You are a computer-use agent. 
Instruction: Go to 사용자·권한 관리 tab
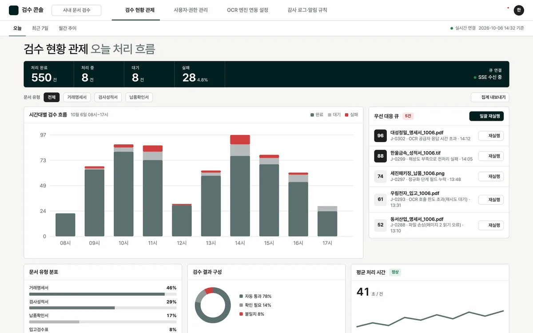191,10
